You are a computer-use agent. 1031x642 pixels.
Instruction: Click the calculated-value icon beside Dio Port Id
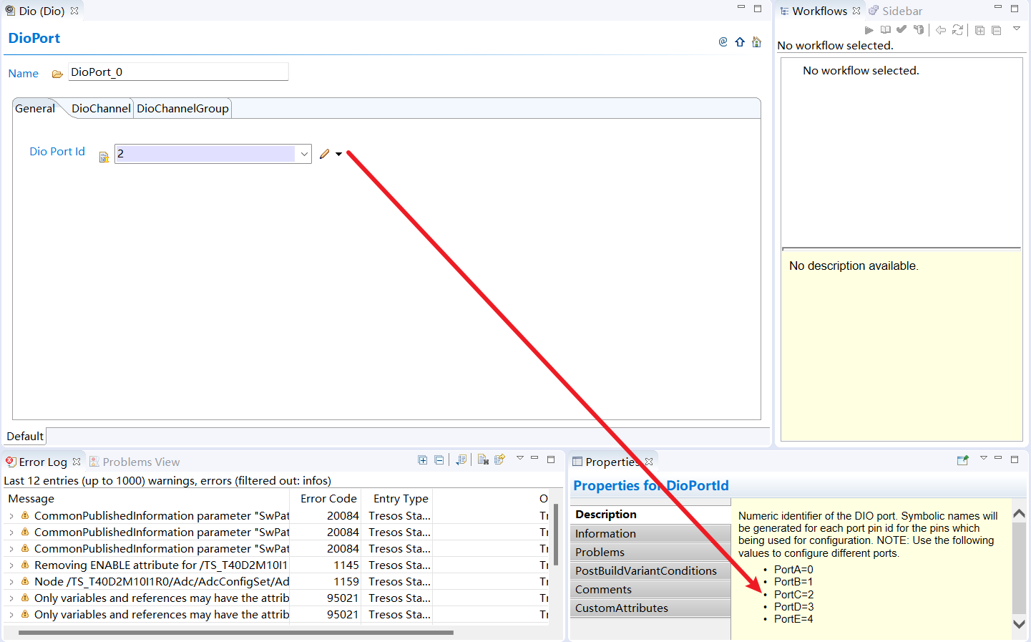click(104, 157)
